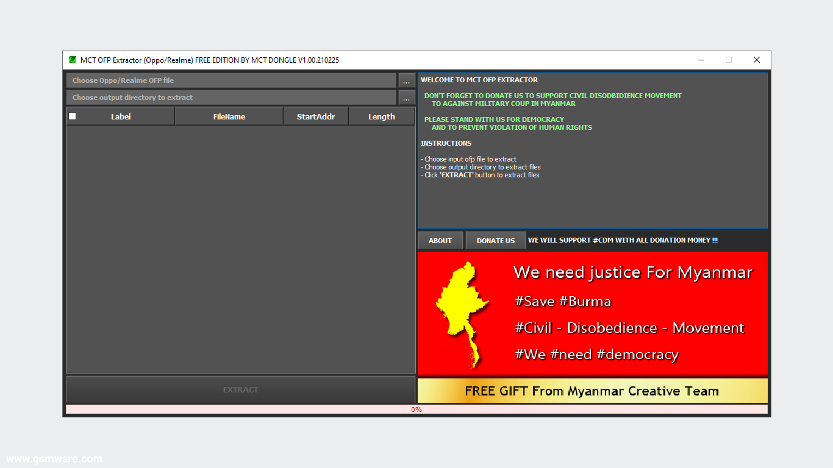This screenshot has width=833, height=468.
Task: Click the MCT Dongle app icon in title bar
Action: (x=73, y=60)
